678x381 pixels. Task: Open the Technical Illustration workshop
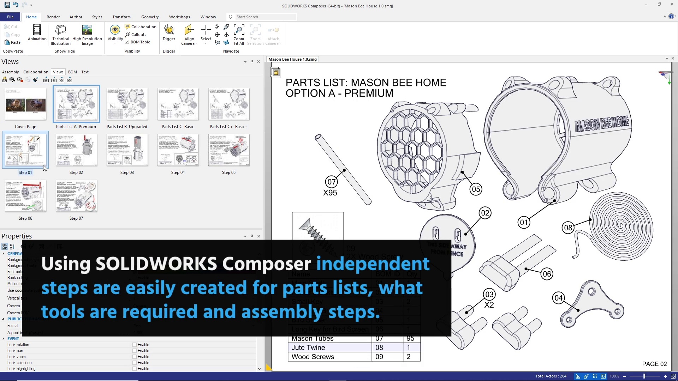(60, 34)
